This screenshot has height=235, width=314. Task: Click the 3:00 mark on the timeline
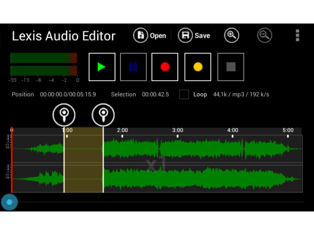178,130
